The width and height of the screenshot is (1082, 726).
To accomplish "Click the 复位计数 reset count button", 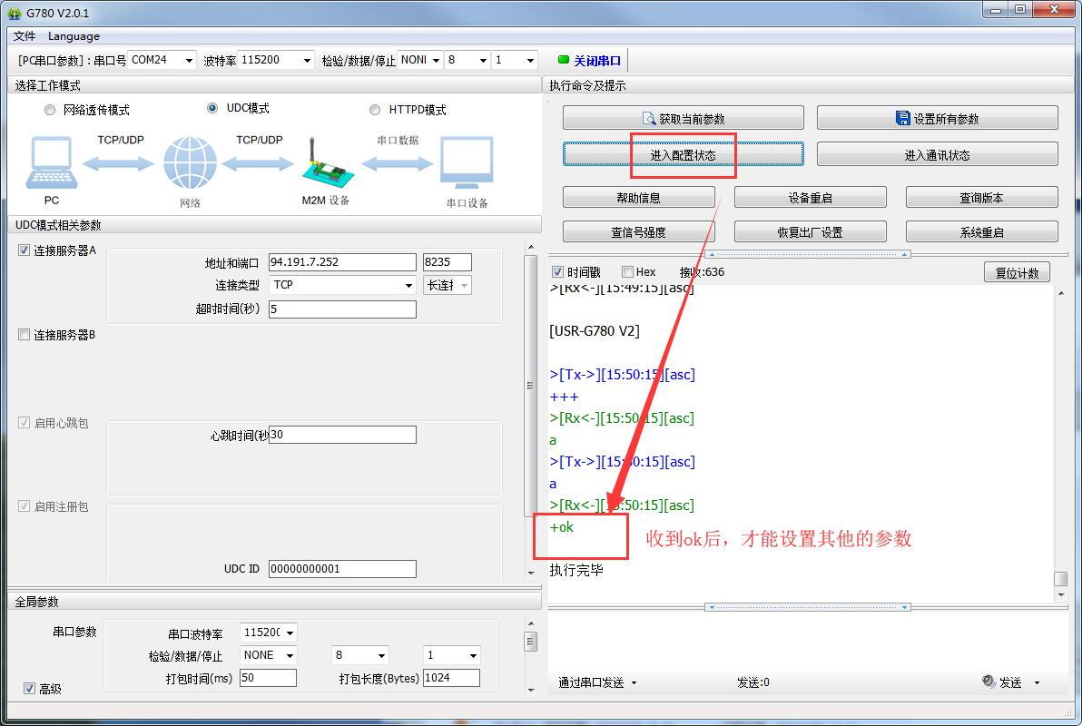I will coord(1017,272).
